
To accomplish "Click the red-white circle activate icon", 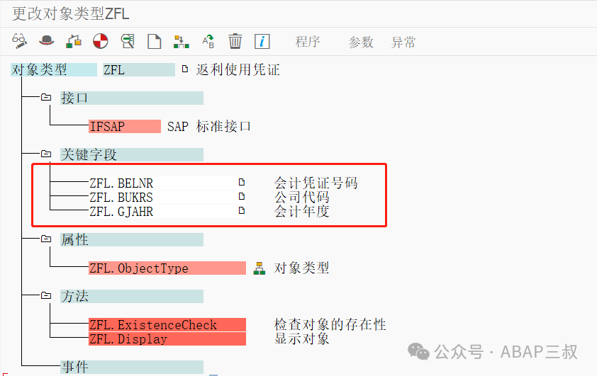I will (101, 41).
